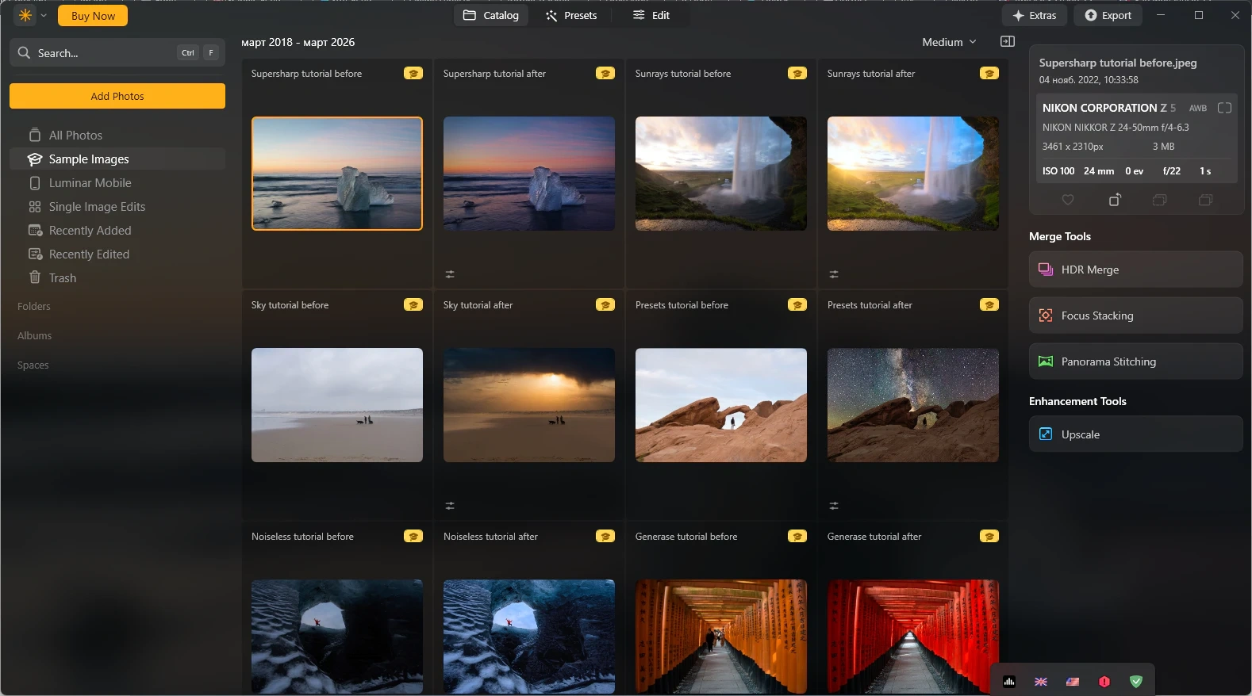Select the Supersharp tutorial before thumbnail

(x=337, y=174)
